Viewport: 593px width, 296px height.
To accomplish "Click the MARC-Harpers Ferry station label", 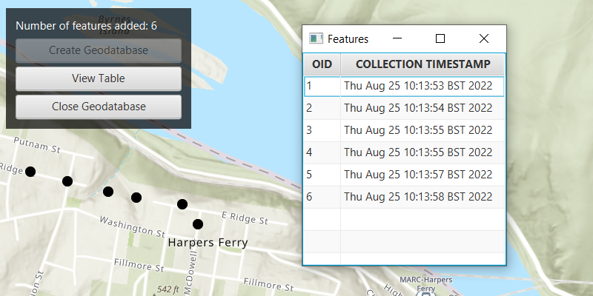I will pyautogui.click(x=425, y=284).
